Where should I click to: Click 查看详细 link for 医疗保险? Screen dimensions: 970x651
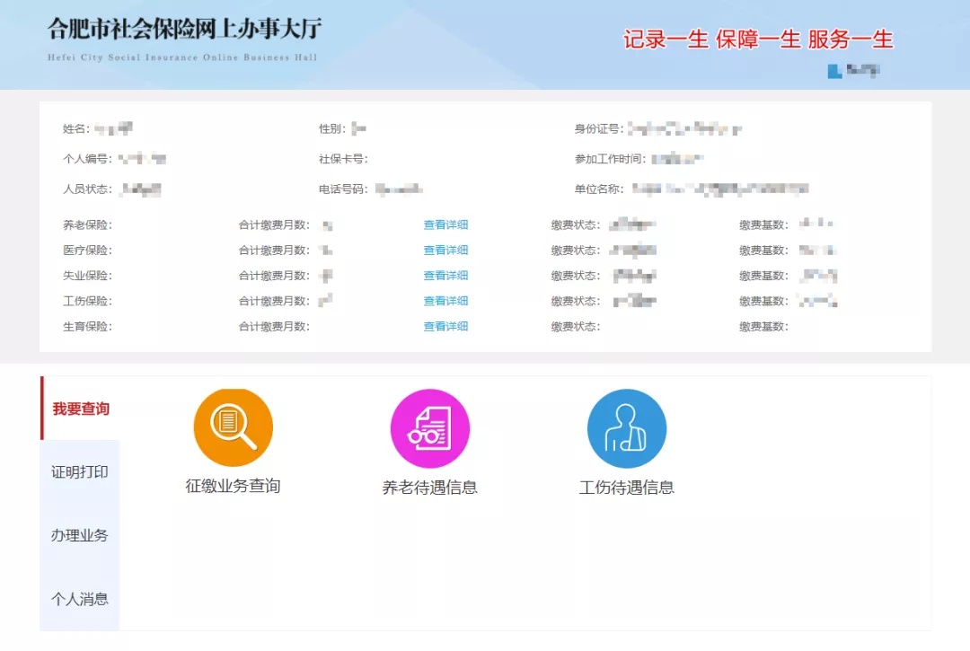pyautogui.click(x=445, y=250)
